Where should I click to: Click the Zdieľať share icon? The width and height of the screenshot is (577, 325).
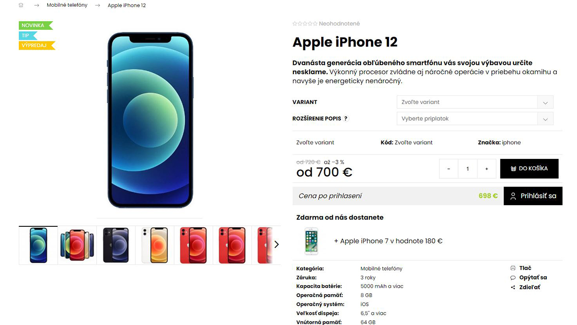[x=513, y=287]
